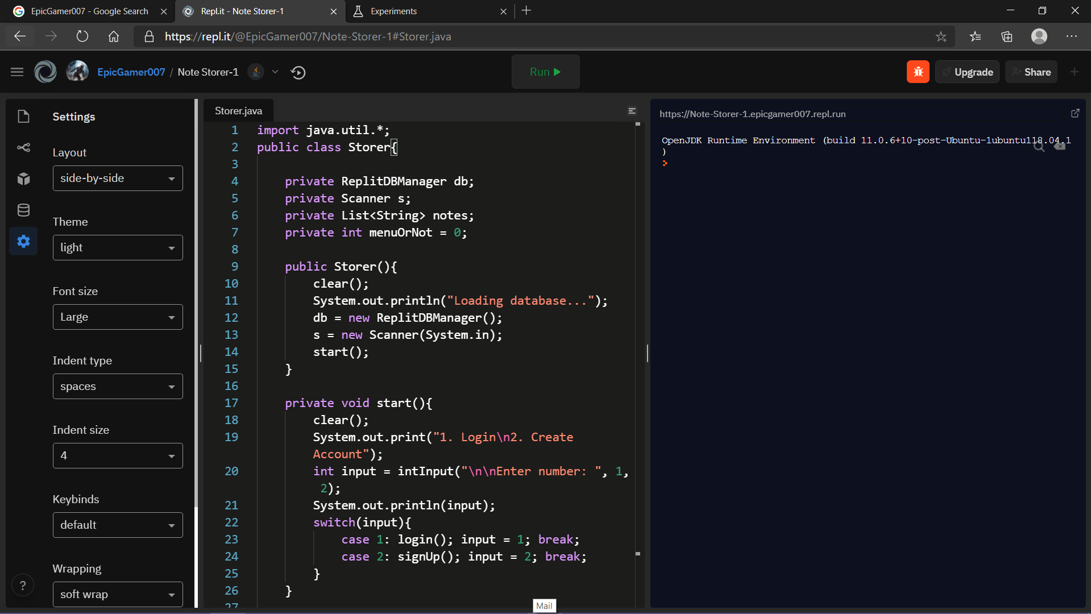This screenshot has height=614, width=1091.
Task: Open the Wrapping soft wrap dropdown
Action: pos(118,594)
